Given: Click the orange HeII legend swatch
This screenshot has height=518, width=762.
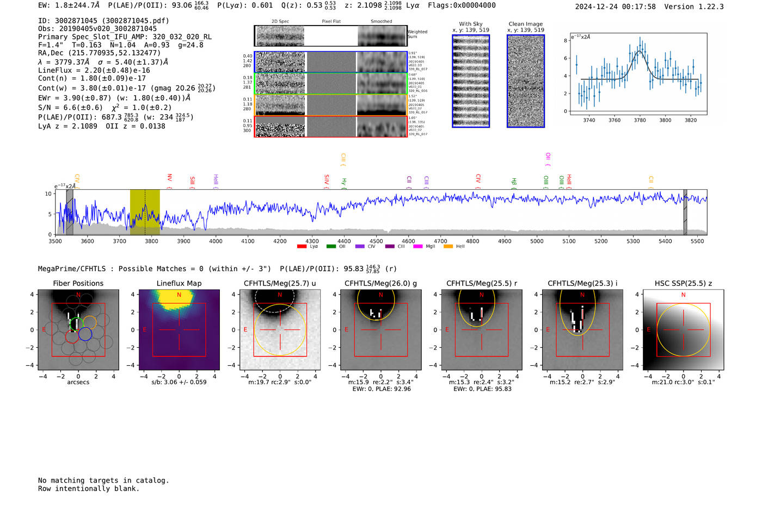Looking at the screenshot, I should (448, 247).
